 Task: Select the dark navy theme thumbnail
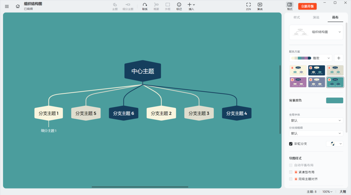[316, 70]
